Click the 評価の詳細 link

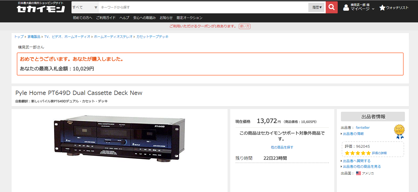(x=379, y=153)
